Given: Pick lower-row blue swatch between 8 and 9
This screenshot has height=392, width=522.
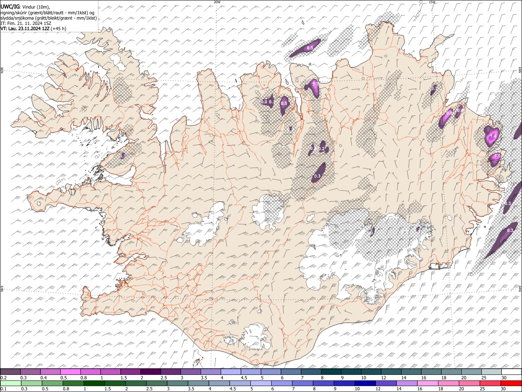Looking at the screenshot, I should [x=324, y=383].
